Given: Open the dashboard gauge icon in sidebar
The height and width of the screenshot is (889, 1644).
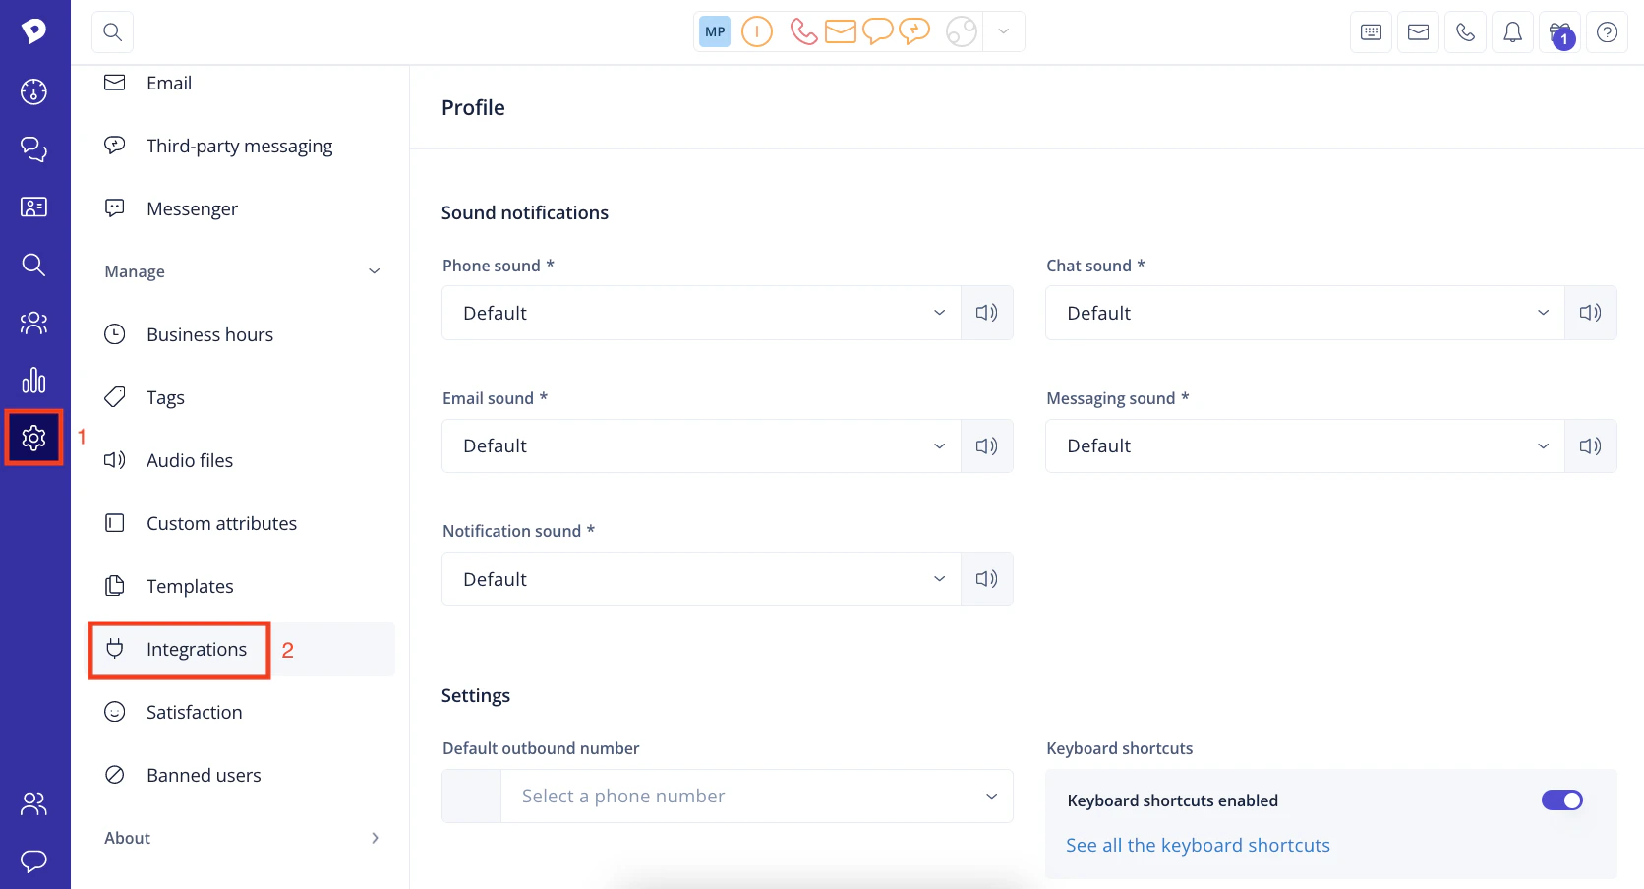Looking at the screenshot, I should [34, 91].
